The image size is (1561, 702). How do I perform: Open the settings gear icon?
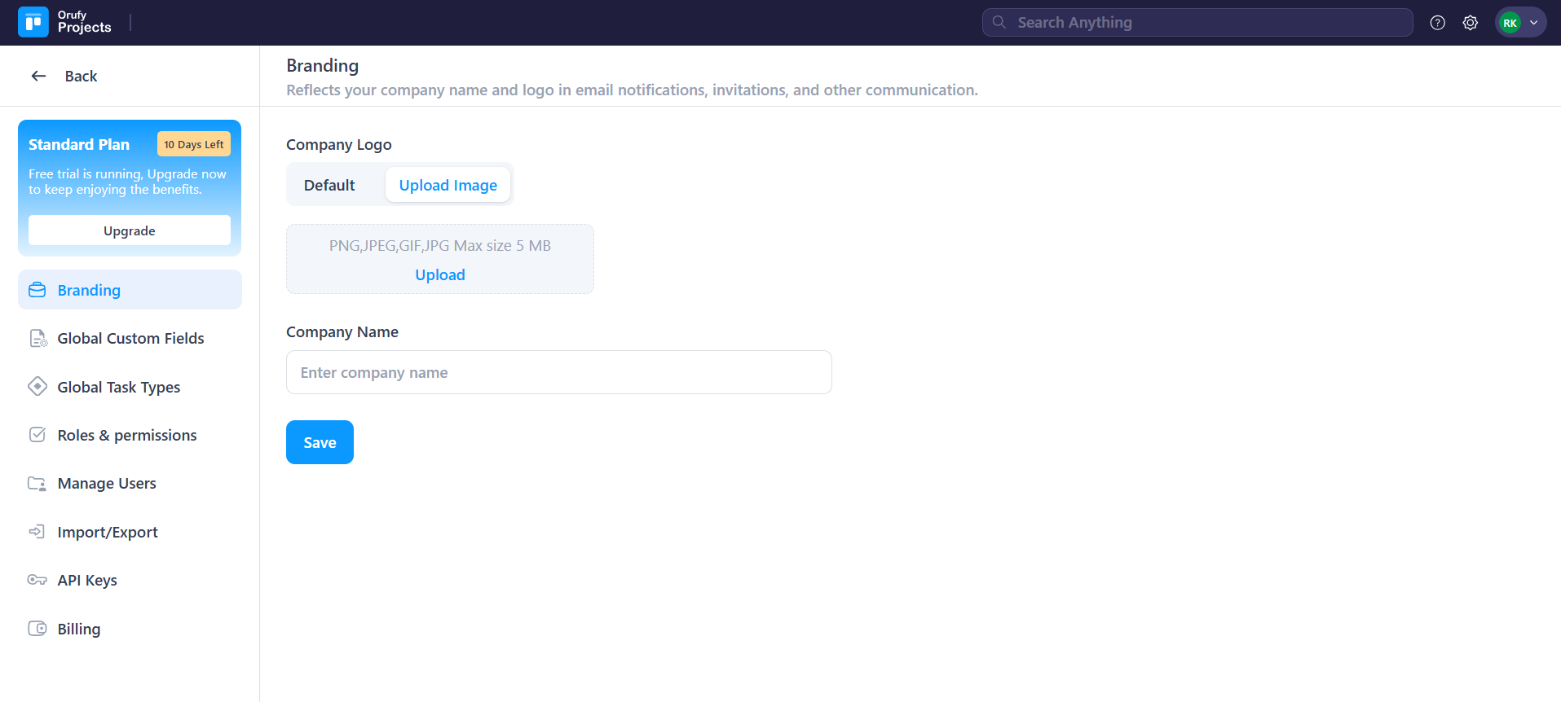(1470, 23)
